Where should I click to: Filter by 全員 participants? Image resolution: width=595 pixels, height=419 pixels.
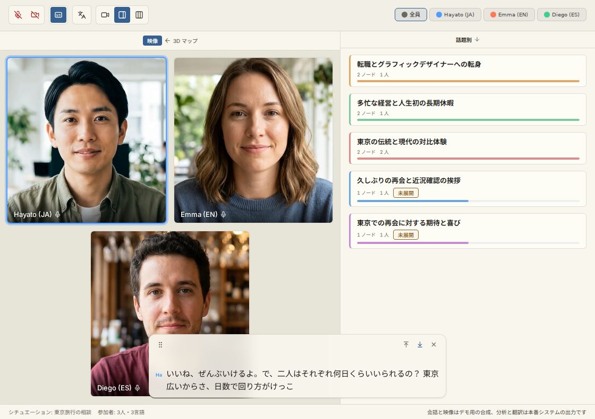411,14
